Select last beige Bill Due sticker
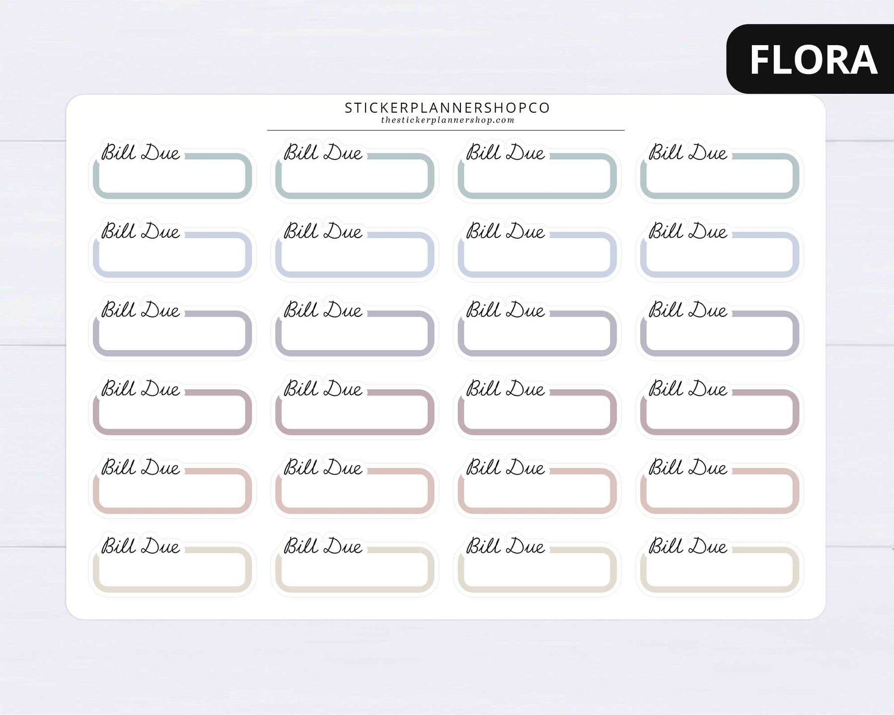 click(x=720, y=564)
